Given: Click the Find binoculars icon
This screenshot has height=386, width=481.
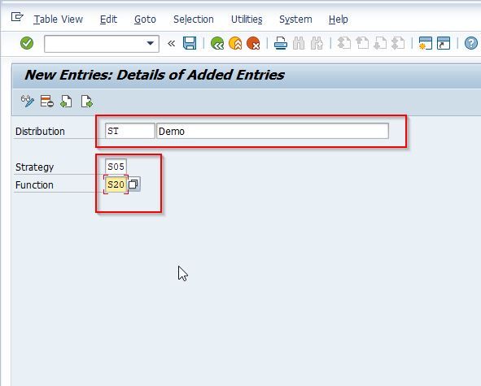Looking at the screenshot, I should click(x=299, y=43).
